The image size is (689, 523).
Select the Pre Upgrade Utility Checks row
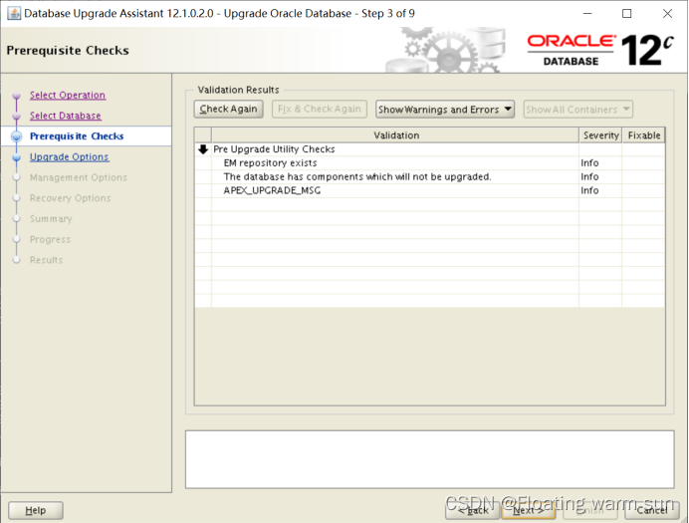point(430,149)
